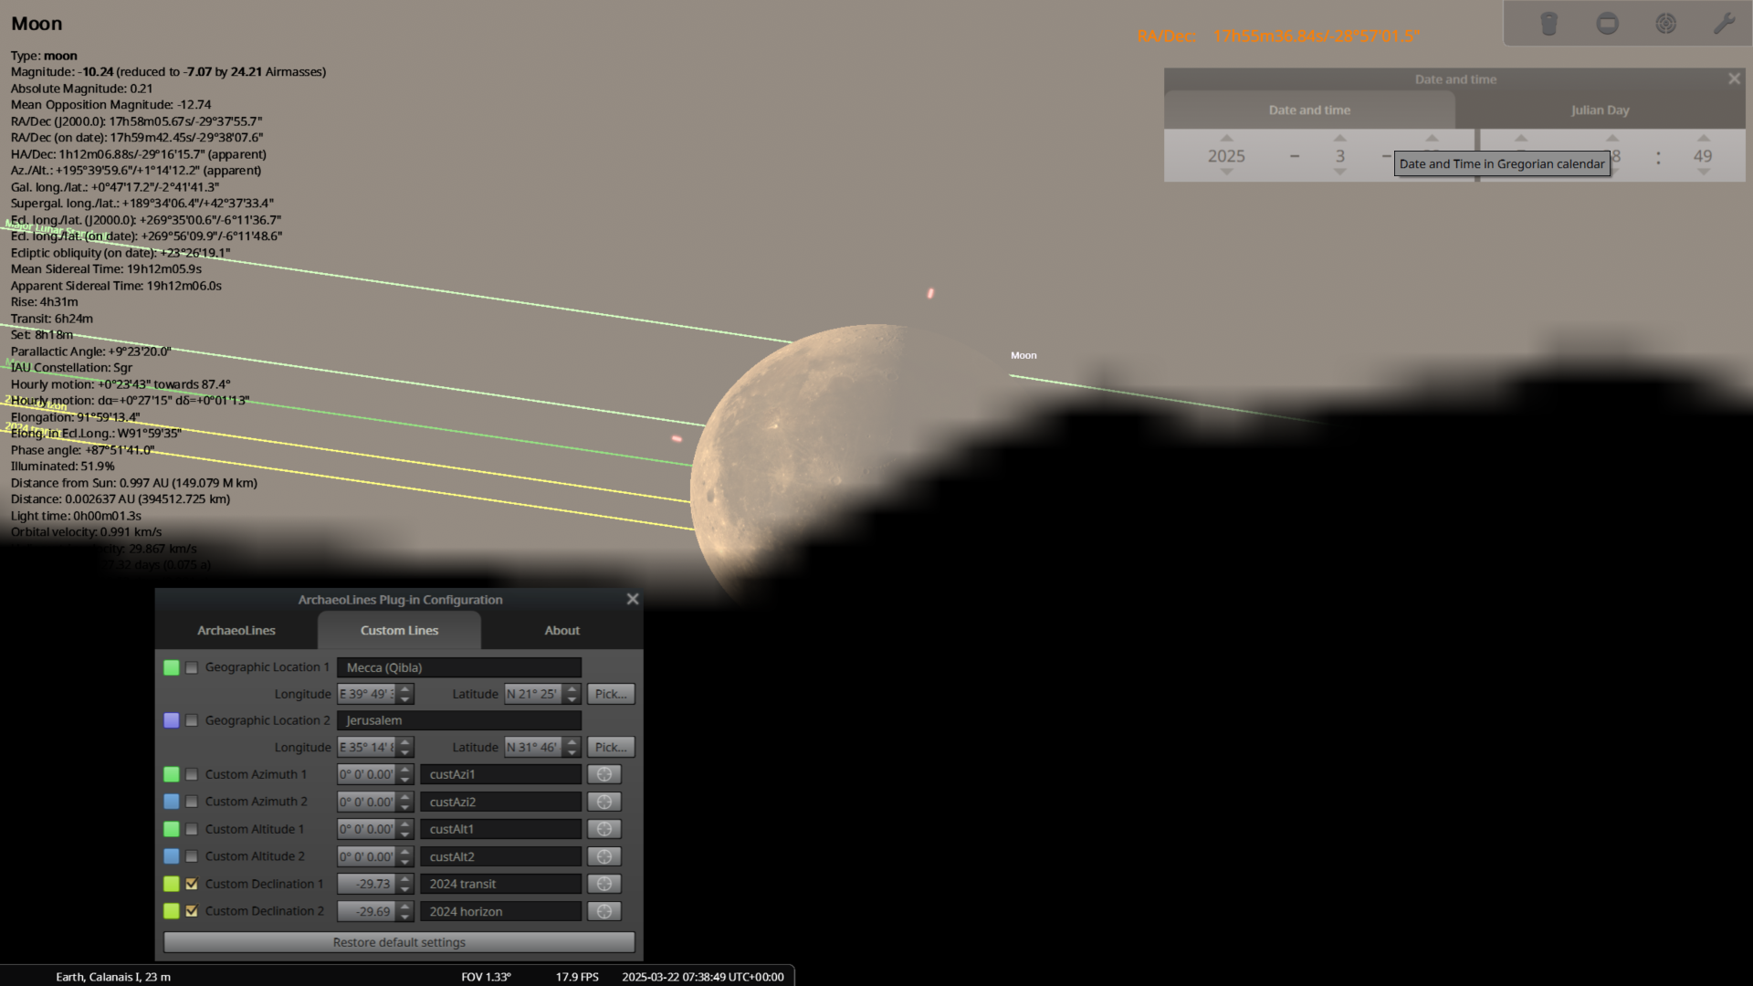The width and height of the screenshot is (1753, 986).
Task: Select the fullscreen window icon in top toolbar
Action: [1607, 23]
